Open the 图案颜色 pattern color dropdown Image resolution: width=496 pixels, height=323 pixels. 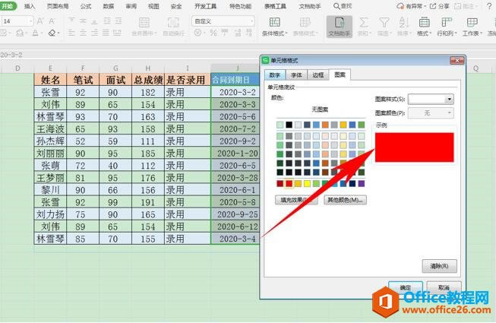click(431, 113)
